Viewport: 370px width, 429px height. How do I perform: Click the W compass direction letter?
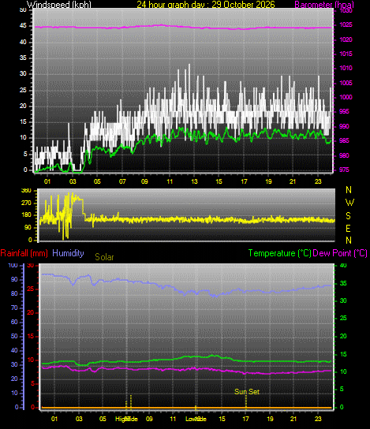pos(349,203)
